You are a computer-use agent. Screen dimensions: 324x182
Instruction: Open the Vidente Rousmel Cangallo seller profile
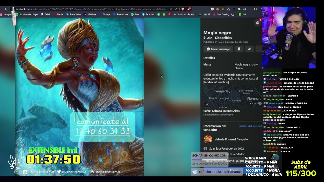231,139
